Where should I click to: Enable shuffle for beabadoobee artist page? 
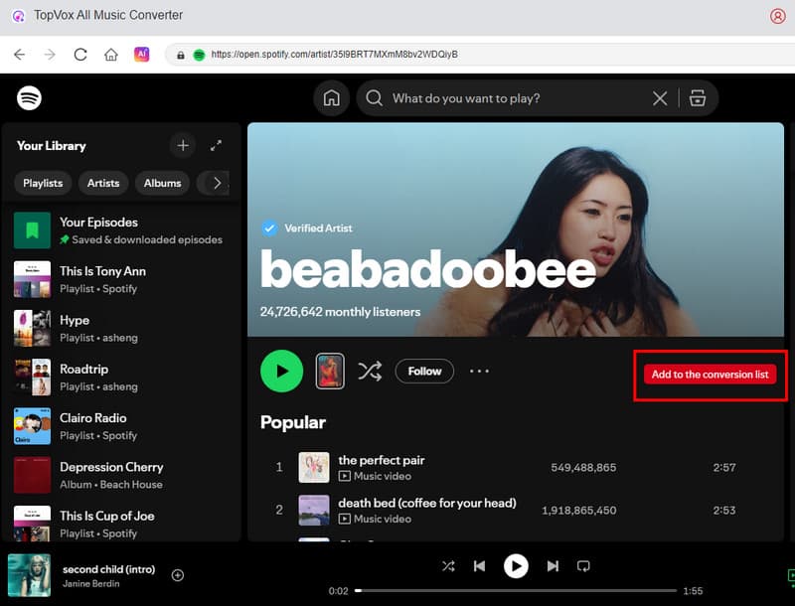click(370, 372)
